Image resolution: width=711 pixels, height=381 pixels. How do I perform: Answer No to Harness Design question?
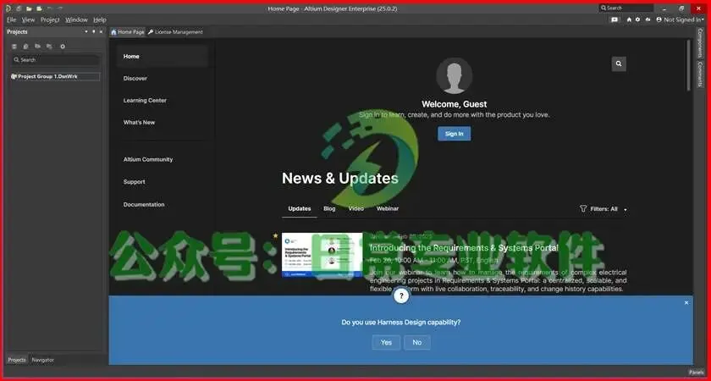point(417,342)
